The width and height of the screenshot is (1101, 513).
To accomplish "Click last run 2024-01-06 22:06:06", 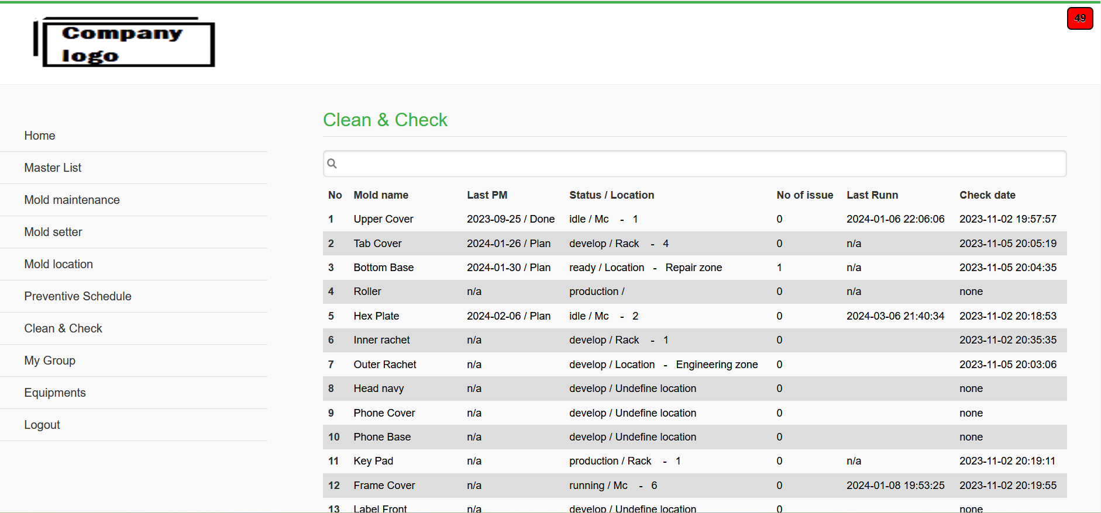I will 895,219.
